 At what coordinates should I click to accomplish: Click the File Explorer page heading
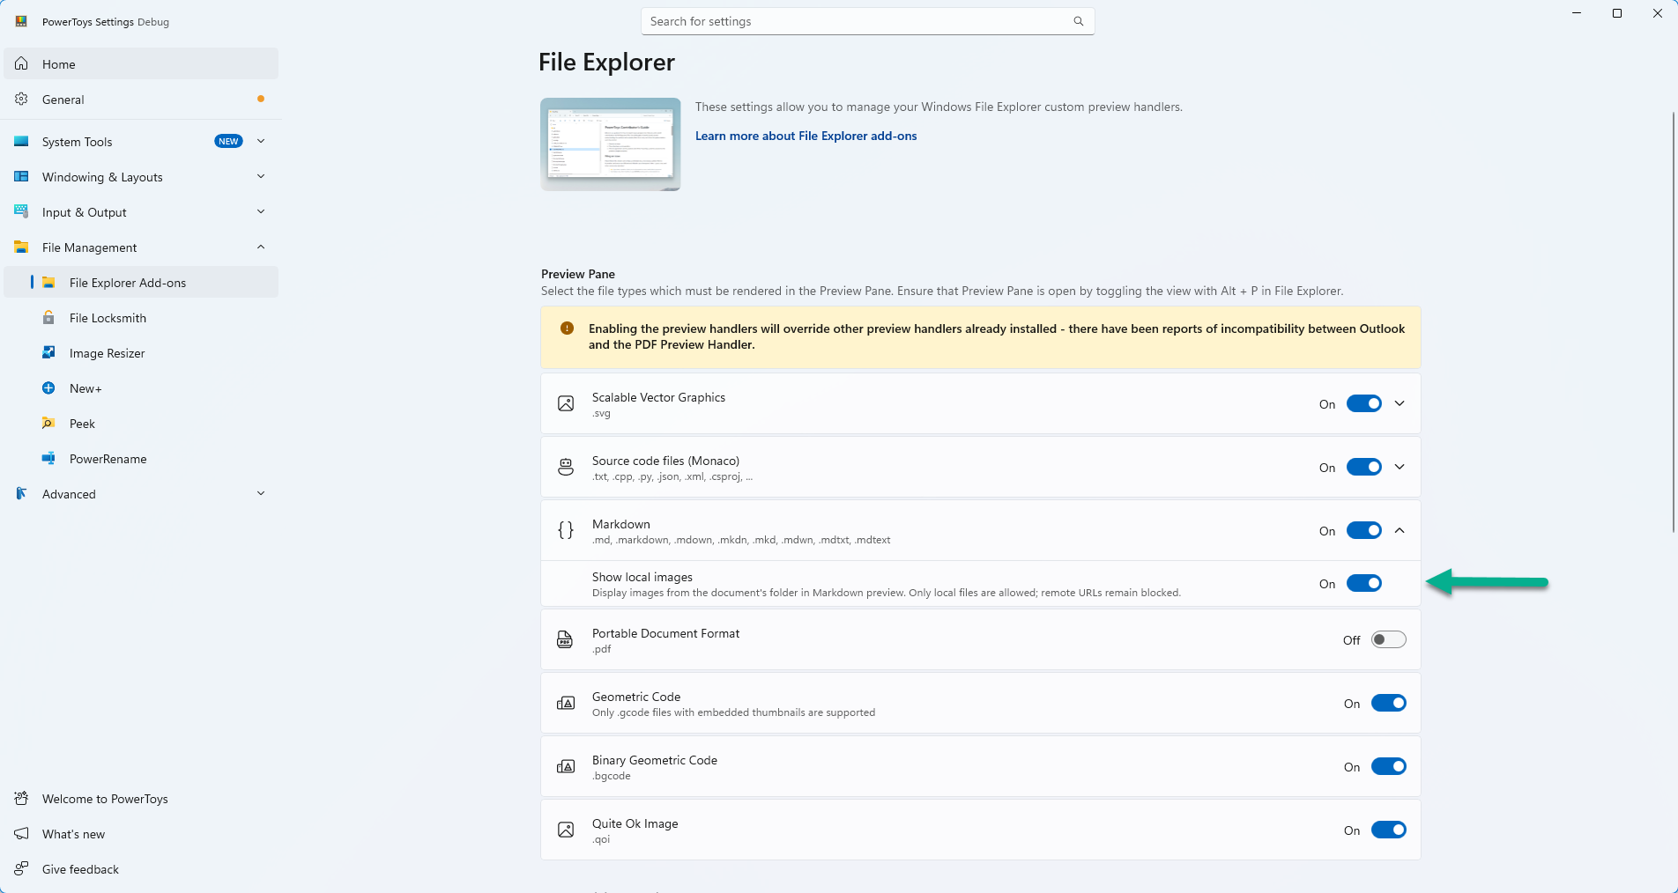point(606,63)
